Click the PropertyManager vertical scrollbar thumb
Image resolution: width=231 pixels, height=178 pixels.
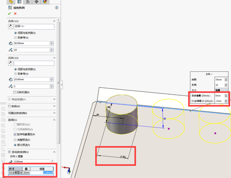point(59,83)
